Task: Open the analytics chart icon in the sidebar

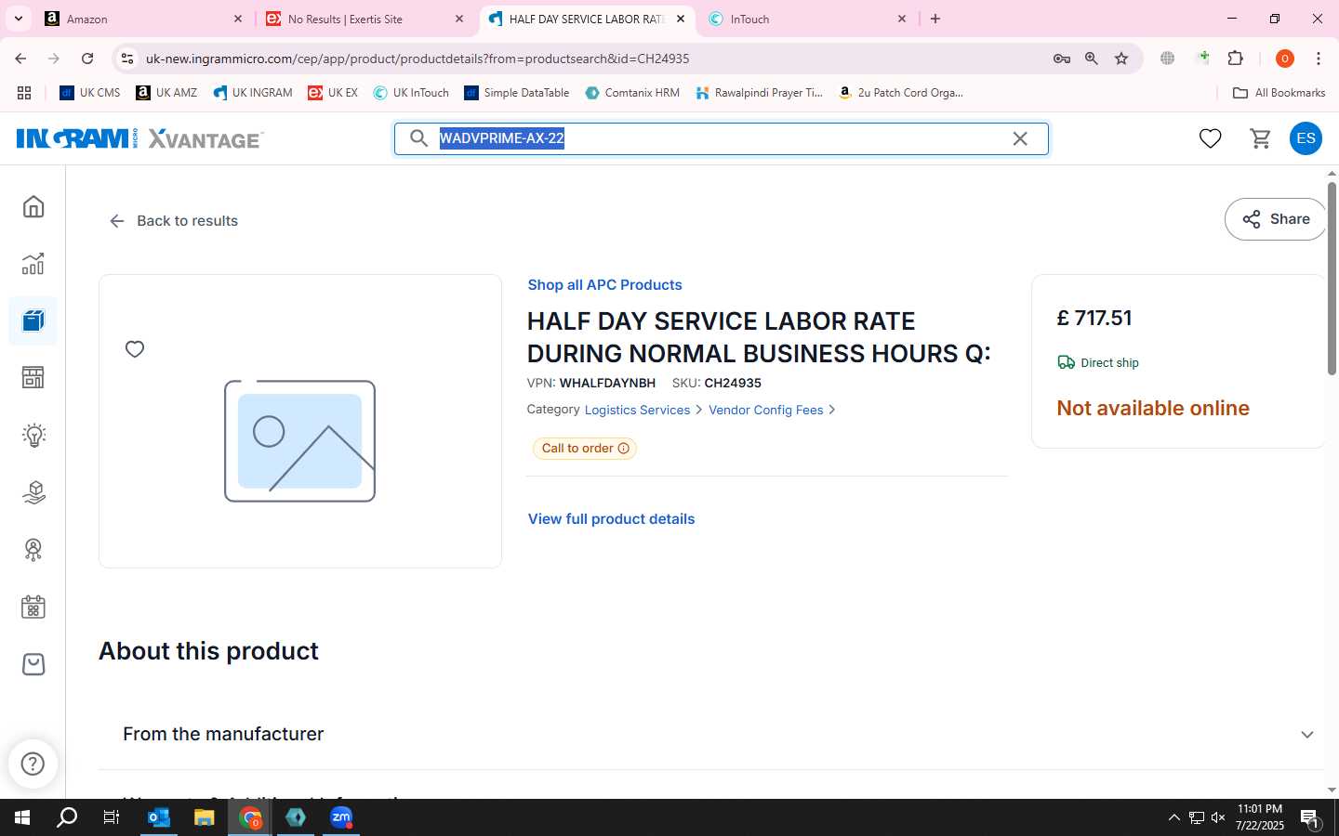Action: 33,264
